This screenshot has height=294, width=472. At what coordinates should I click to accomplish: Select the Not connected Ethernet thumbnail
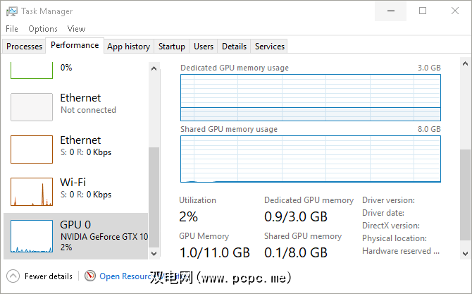pyautogui.click(x=32, y=107)
